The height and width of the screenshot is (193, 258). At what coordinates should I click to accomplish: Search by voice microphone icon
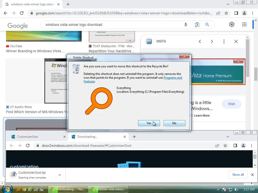point(186,25)
